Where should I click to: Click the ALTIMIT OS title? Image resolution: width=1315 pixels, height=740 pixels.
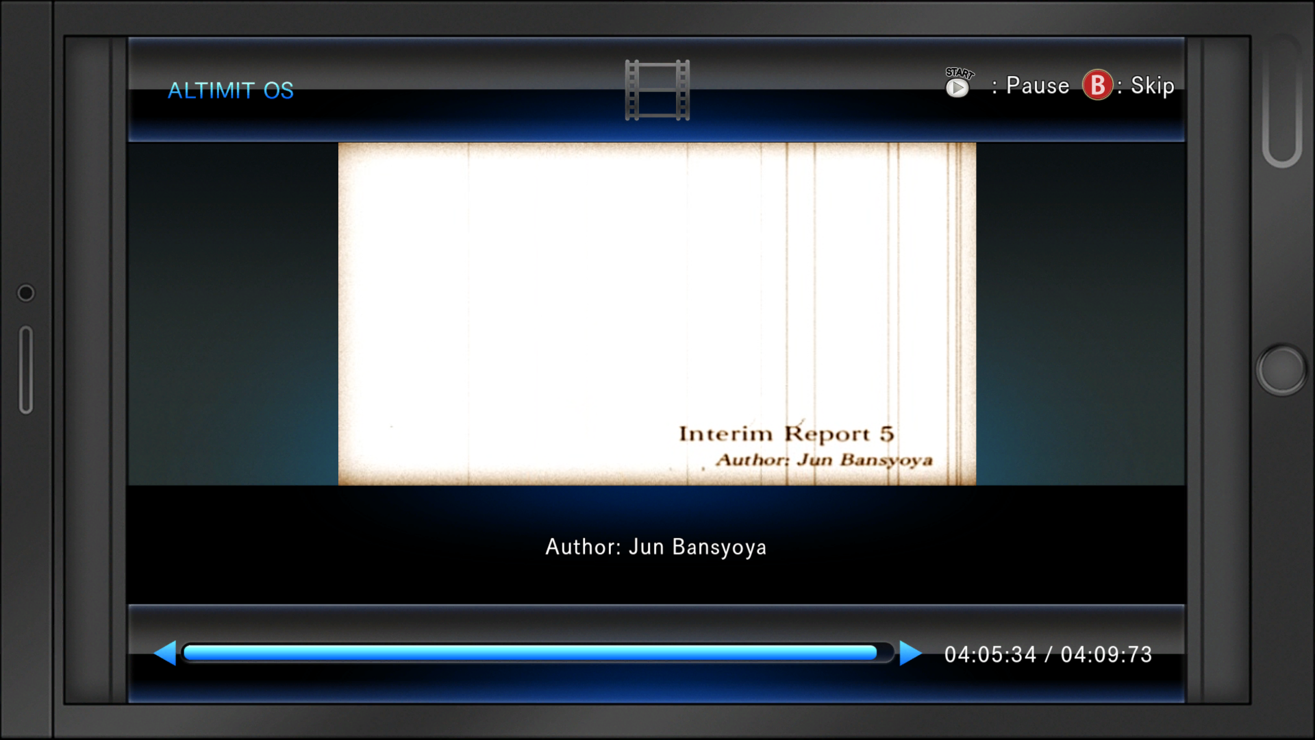pos(231,90)
